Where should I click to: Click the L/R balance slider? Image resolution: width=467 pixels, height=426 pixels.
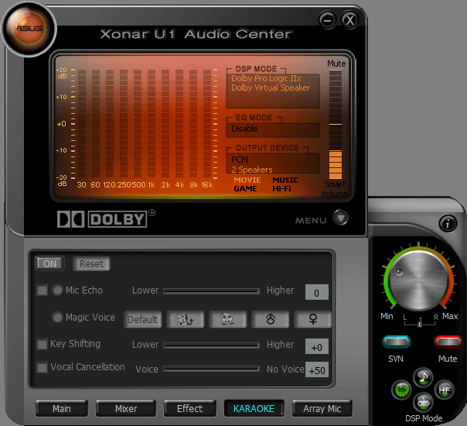(420, 322)
